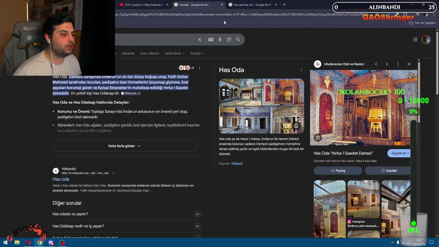
Task: Open the Uluslararası Otel site logo
Action: [318, 64]
